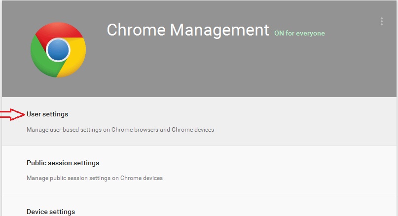Click the ON for everyone status

pos(299,33)
